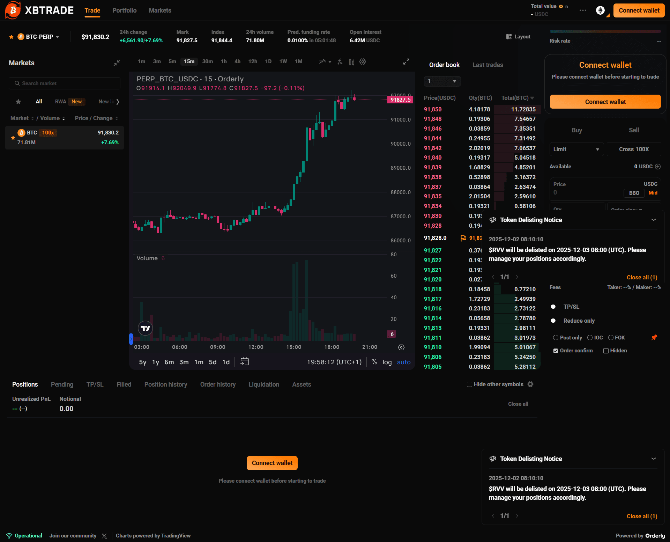Viewport: 670px width, 542px height.
Task: Open the BTC-PERP symbol dropdown
Action: click(x=43, y=37)
